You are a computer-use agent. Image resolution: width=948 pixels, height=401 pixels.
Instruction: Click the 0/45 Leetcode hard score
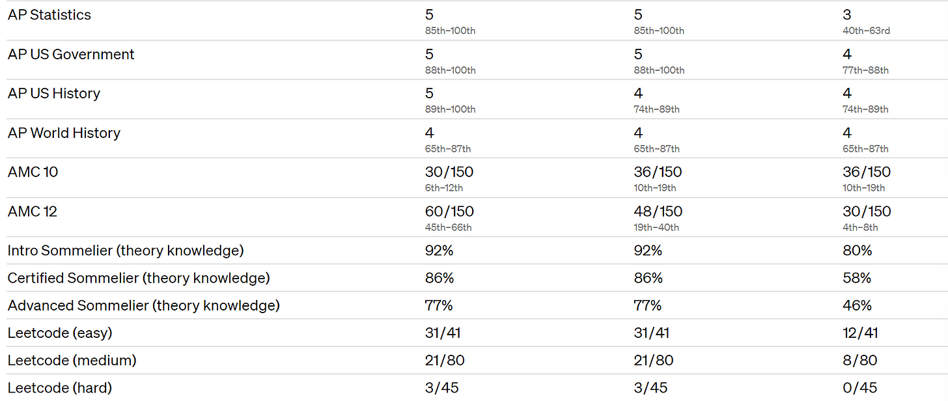pyautogui.click(x=859, y=387)
